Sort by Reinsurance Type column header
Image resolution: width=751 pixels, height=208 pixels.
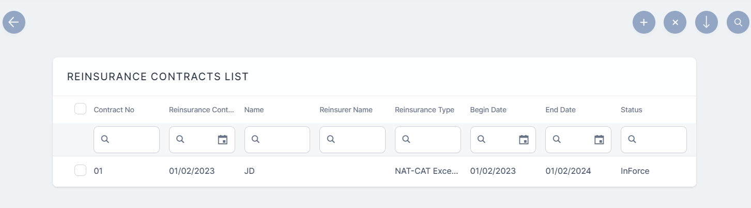pos(424,110)
